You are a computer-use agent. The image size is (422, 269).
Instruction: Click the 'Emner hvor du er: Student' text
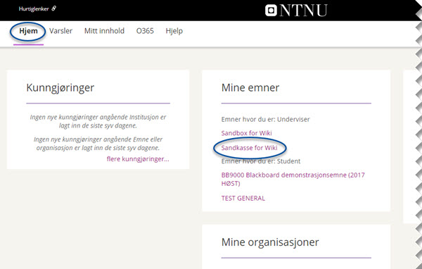tap(261, 161)
